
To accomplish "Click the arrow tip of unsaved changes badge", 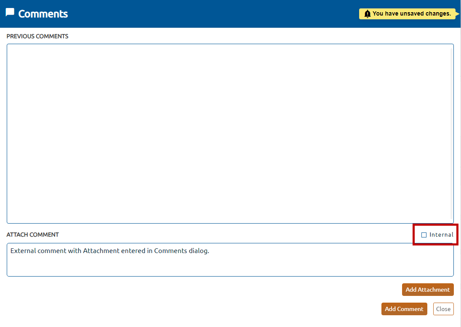I will (458, 14).
